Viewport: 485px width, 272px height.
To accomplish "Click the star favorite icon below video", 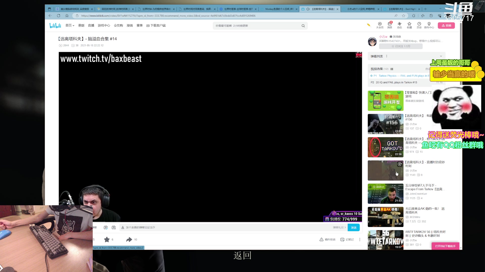I will 107,240.
